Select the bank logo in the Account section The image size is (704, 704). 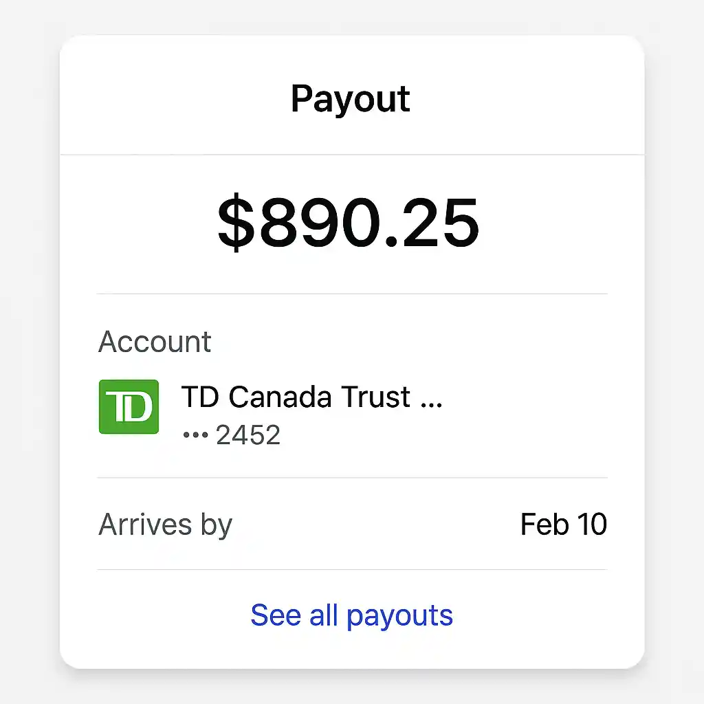[128, 407]
